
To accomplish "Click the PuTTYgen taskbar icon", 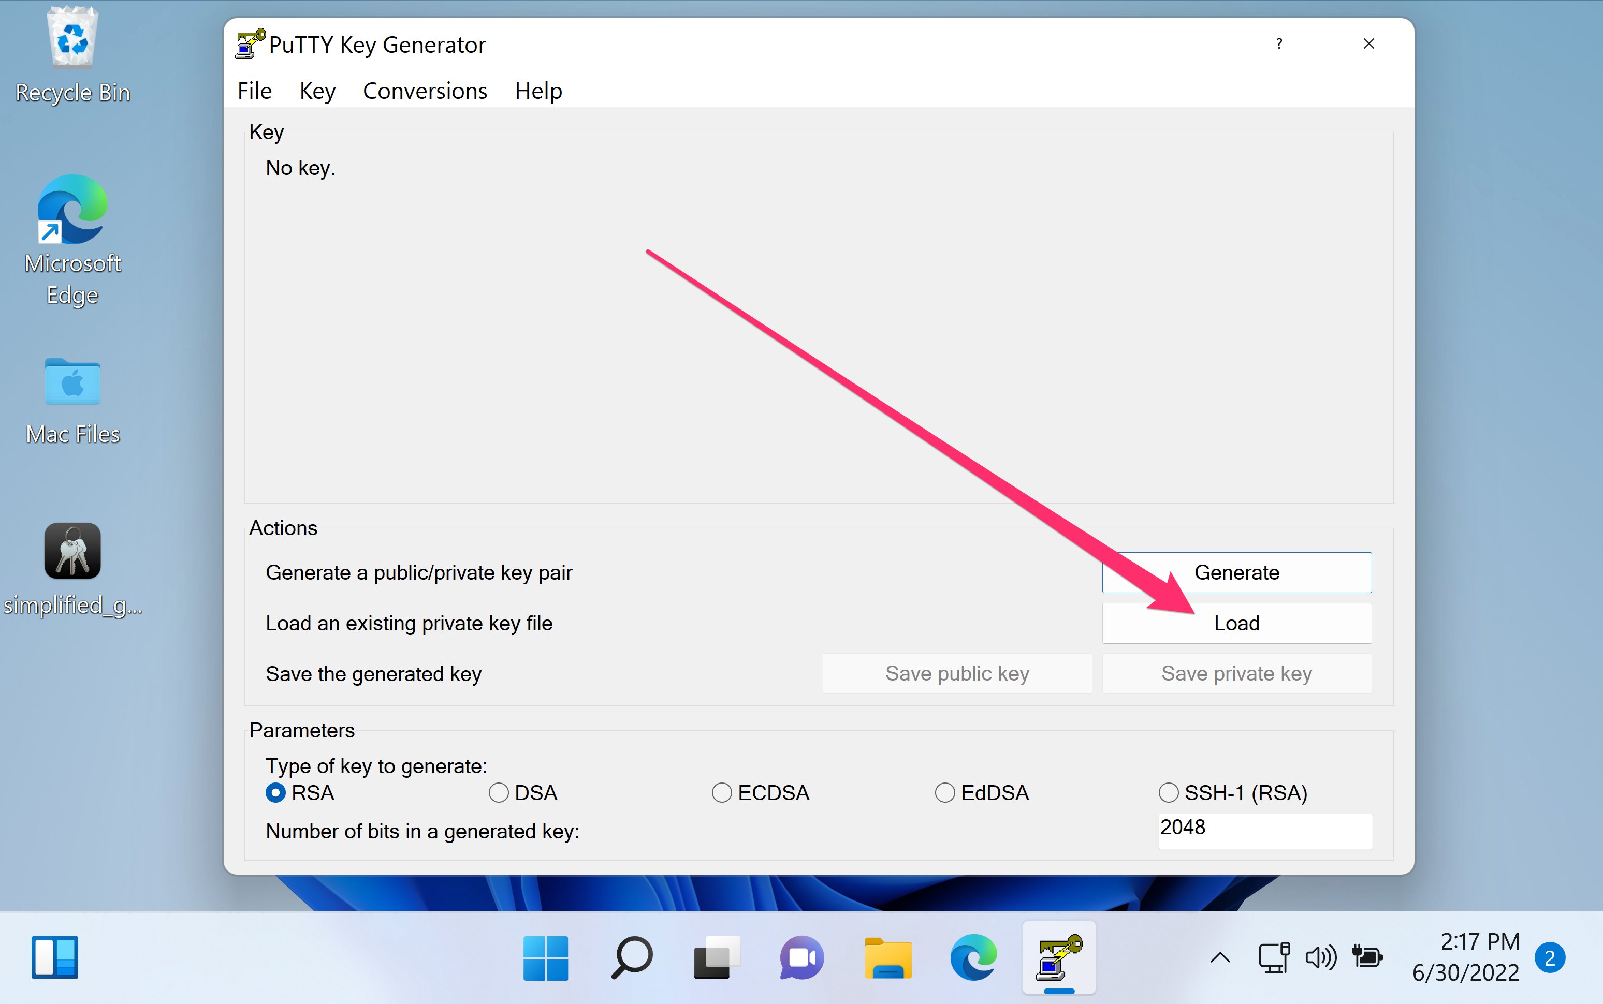I will click(1059, 957).
